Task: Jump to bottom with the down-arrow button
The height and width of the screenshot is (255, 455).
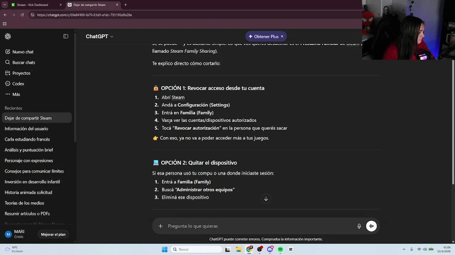Action: click(x=266, y=199)
